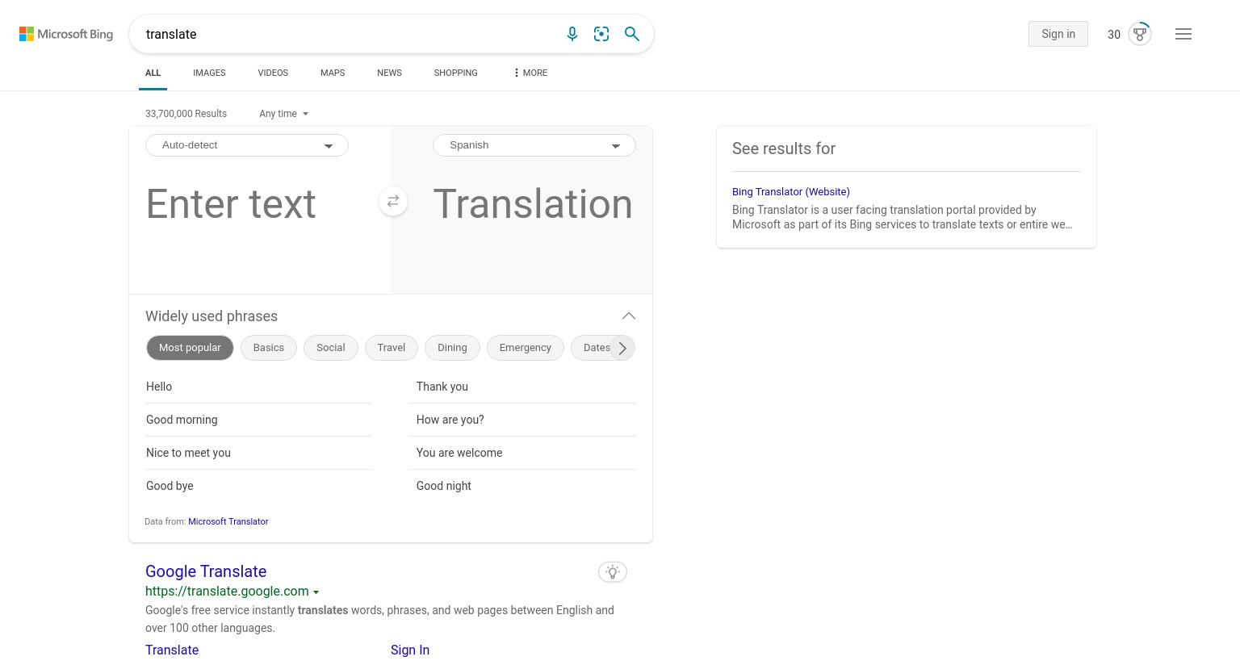This screenshot has height=665, width=1240.
Task: Choose the Hello phrase
Action: click(258, 387)
